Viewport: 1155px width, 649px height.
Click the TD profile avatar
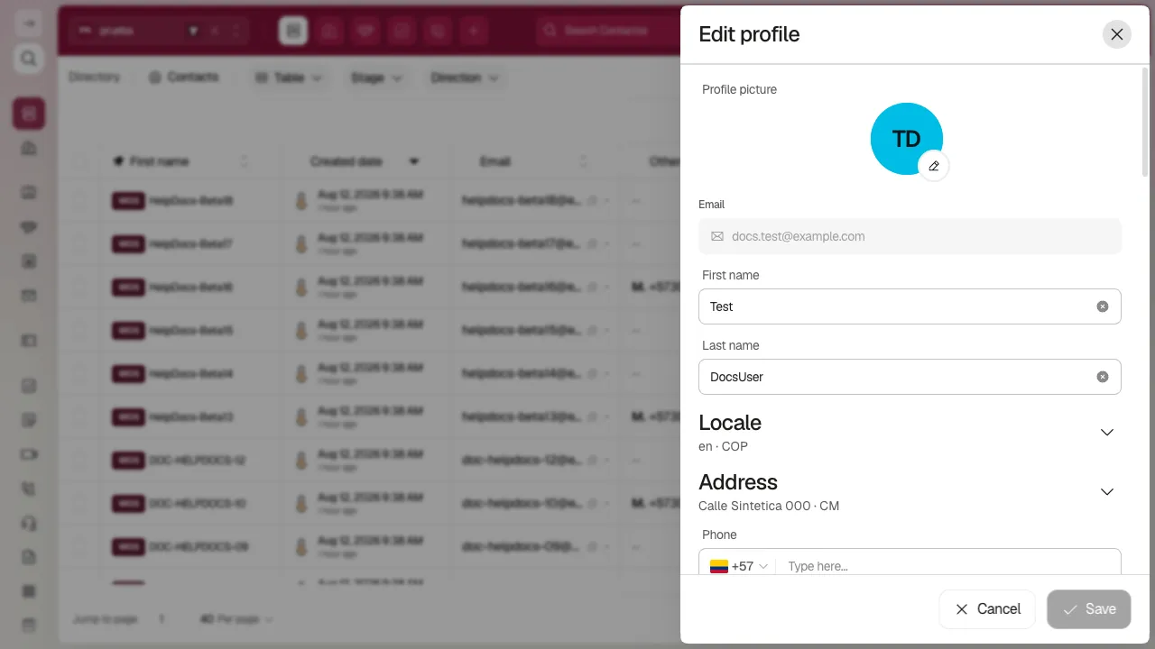click(x=906, y=139)
